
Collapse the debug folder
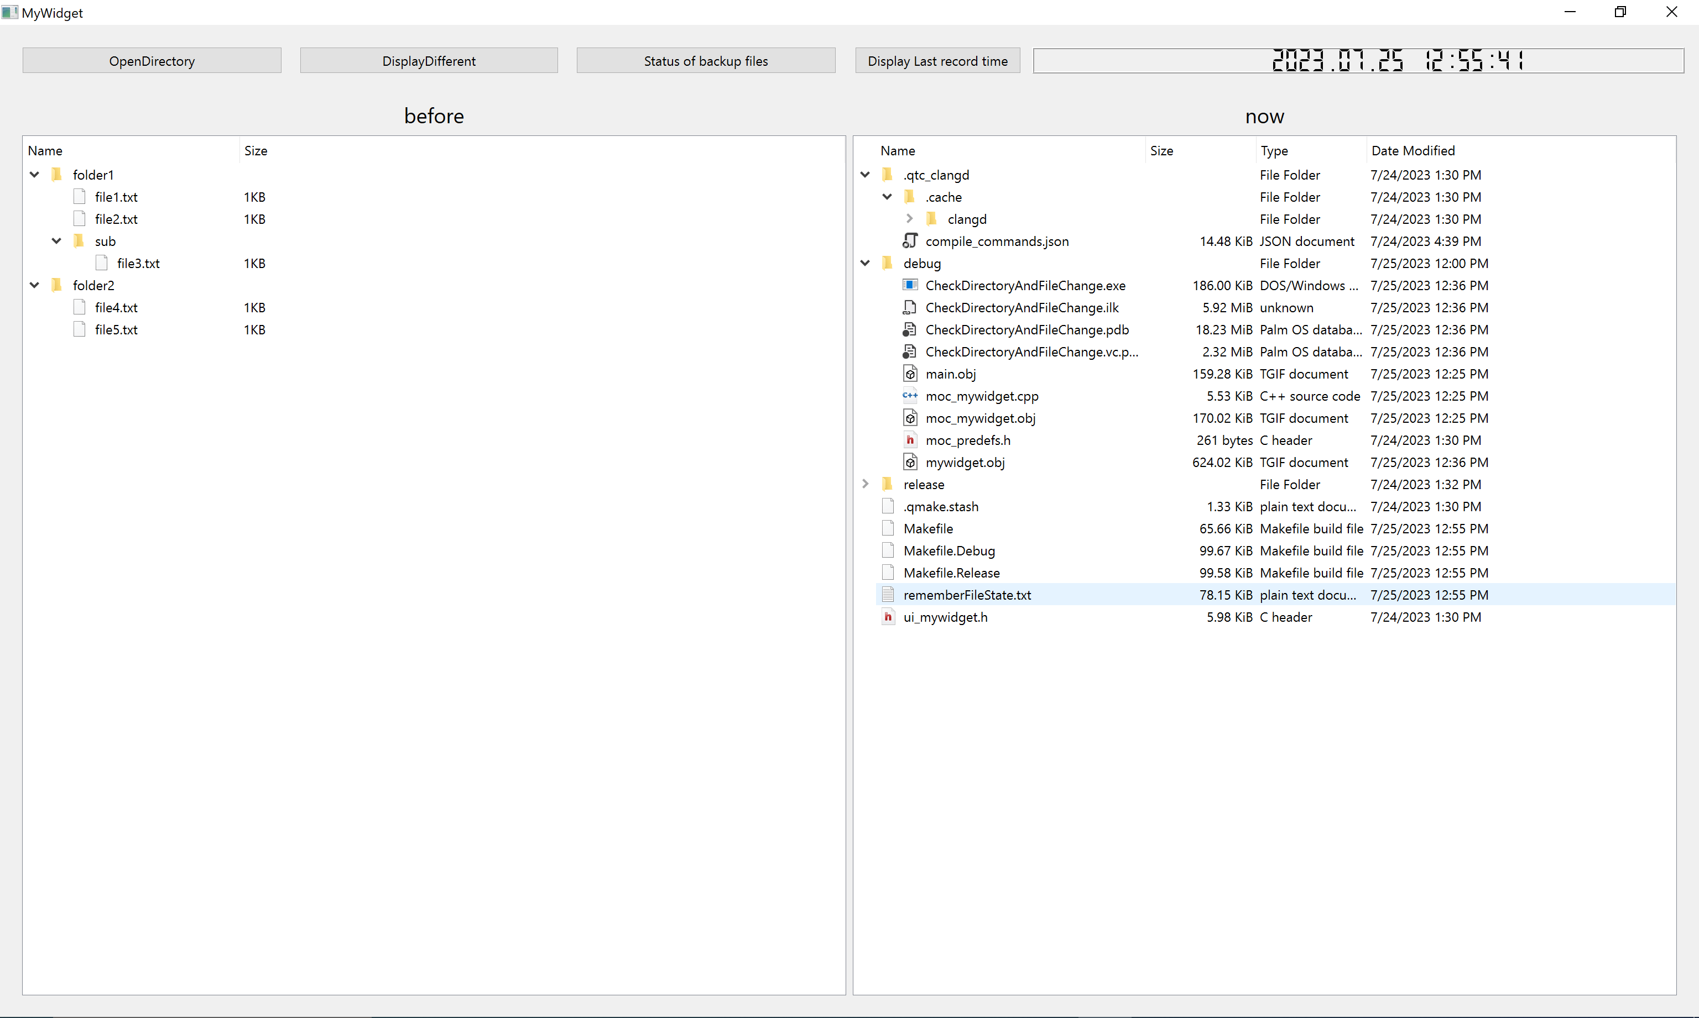(866, 264)
